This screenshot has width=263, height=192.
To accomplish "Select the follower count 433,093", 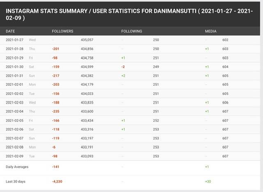I will [x=87, y=156].
